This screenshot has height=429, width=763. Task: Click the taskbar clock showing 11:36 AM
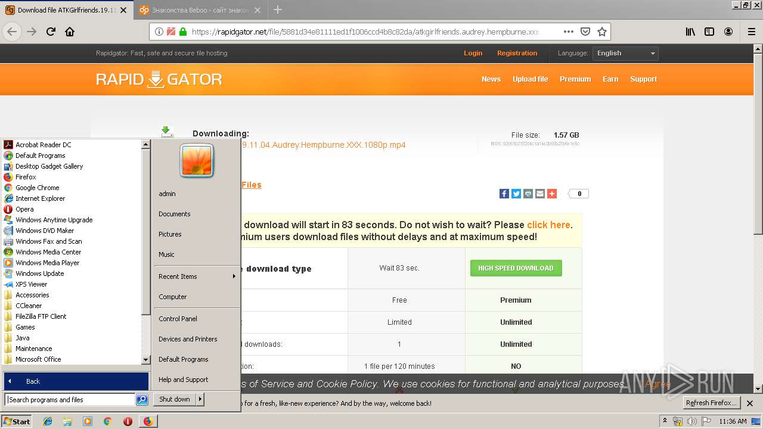tap(733, 421)
